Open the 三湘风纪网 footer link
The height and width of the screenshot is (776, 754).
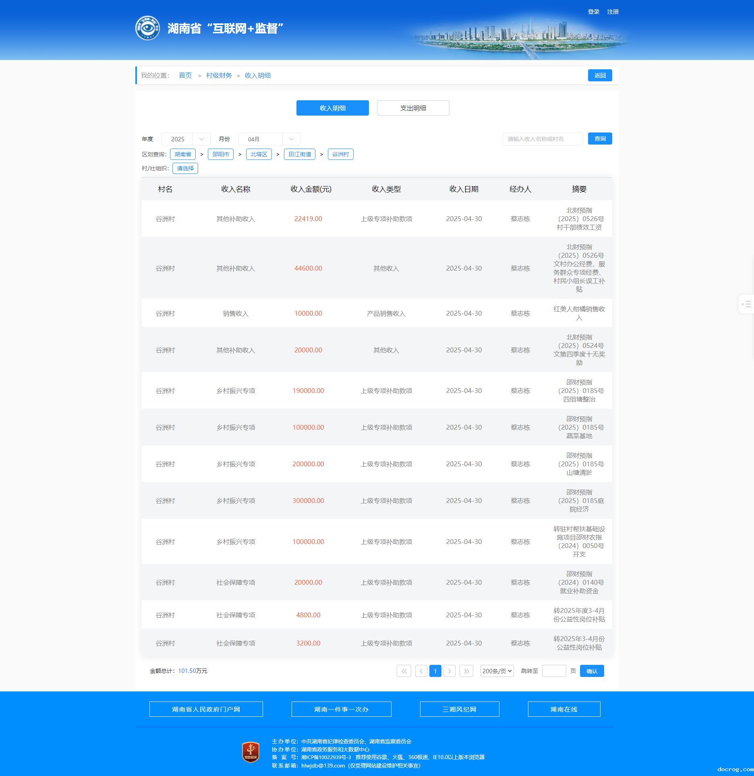[459, 709]
